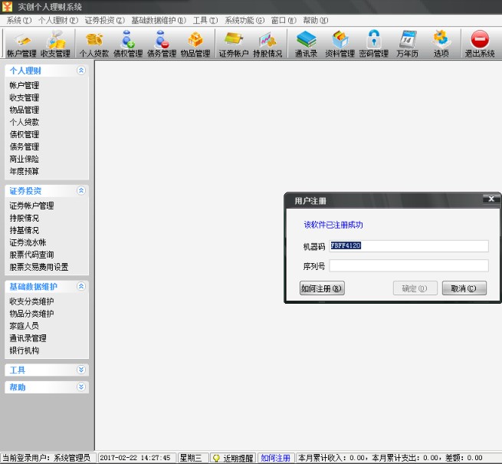Expand the 工具 sidebar panel

coord(81,370)
